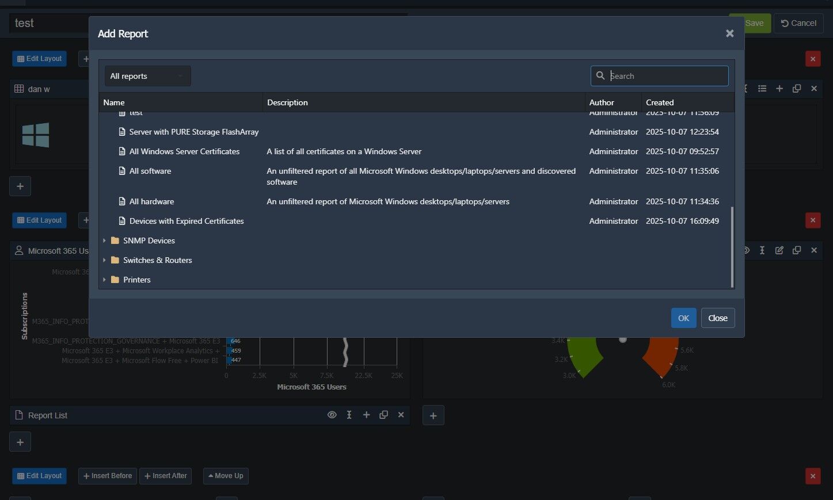Click the edit pencil icon on the Microsoft 365 panel

tap(779, 250)
